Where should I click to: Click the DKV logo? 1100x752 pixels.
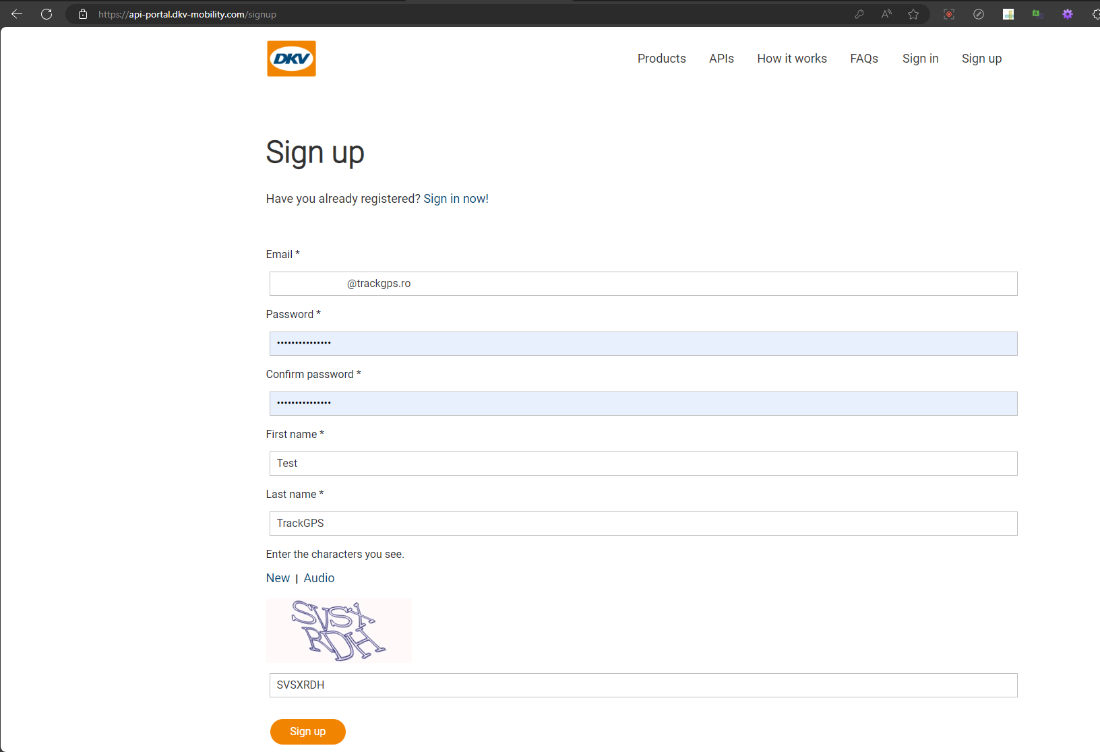(x=291, y=59)
